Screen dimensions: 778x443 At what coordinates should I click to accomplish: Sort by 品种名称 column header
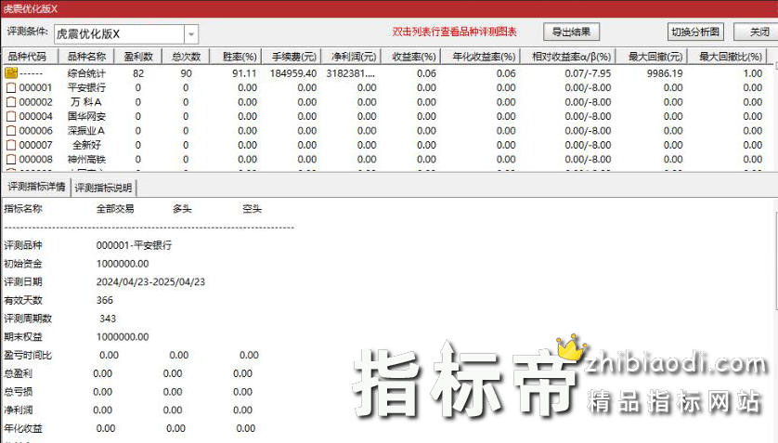coord(86,57)
